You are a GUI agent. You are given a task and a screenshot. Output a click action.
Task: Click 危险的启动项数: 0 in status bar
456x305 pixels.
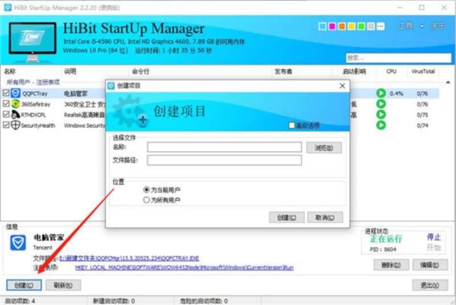[204, 301]
